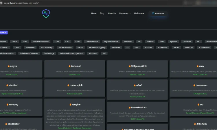Open the Resources menu
This screenshot has height=130, width=217.
pos(124,13)
